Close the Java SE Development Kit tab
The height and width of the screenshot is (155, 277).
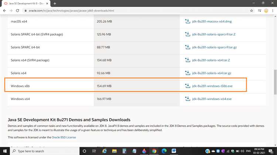(x=47, y=4)
